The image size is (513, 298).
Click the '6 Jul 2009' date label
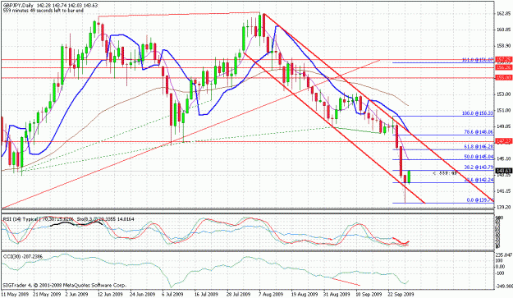point(172,294)
